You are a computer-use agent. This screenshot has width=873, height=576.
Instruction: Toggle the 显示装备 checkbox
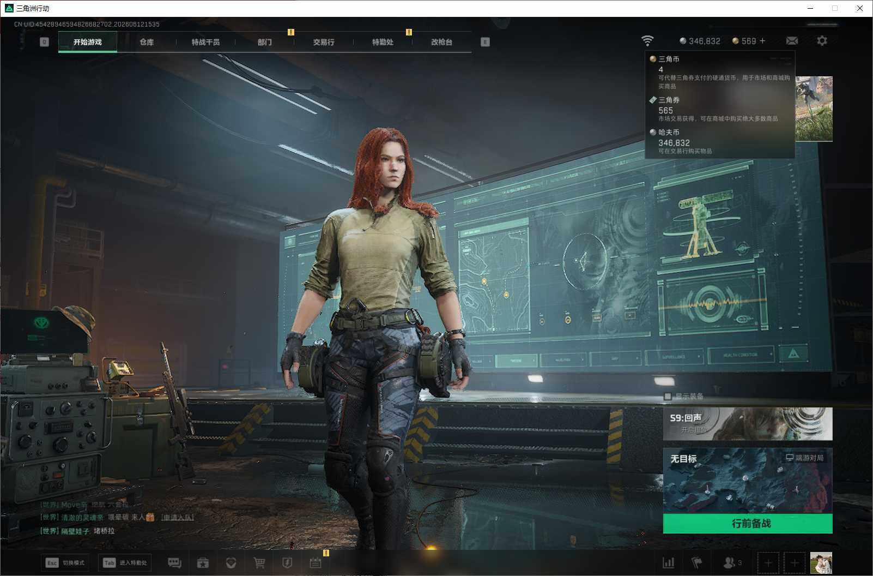pyautogui.click(x=668, y=397)
